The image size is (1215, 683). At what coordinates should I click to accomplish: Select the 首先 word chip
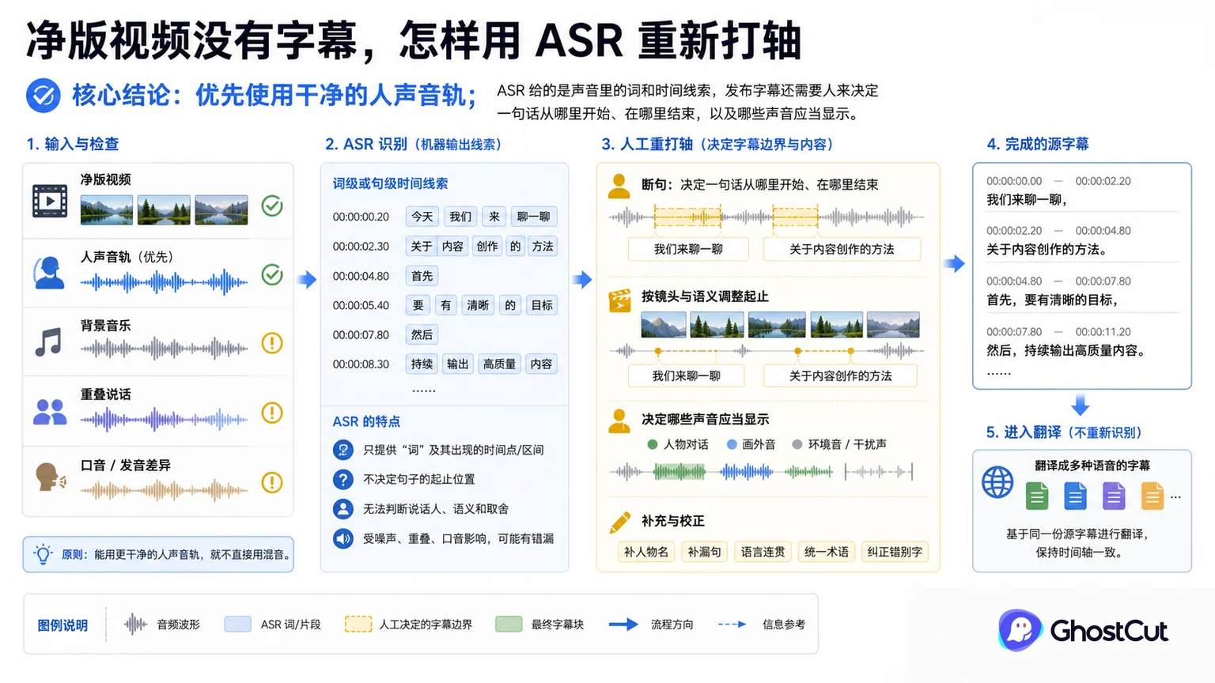[422, 276]
